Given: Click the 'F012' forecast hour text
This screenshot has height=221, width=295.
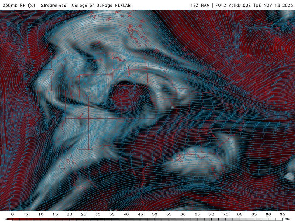Looking at the screenshot, I should click(x=221, y=5).
